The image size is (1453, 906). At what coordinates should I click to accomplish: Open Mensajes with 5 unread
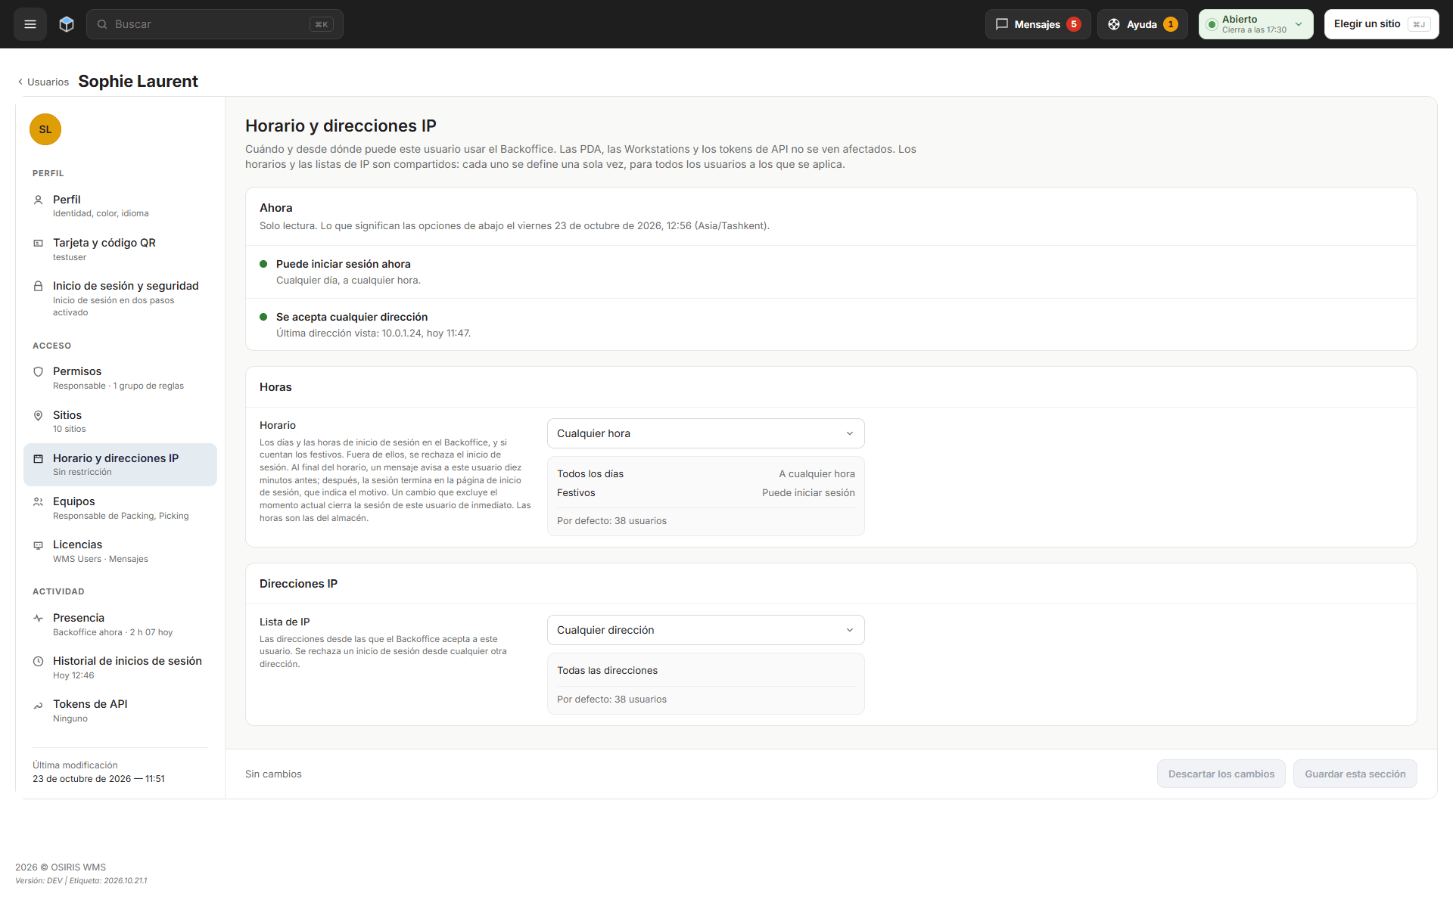pos(1038,24)
